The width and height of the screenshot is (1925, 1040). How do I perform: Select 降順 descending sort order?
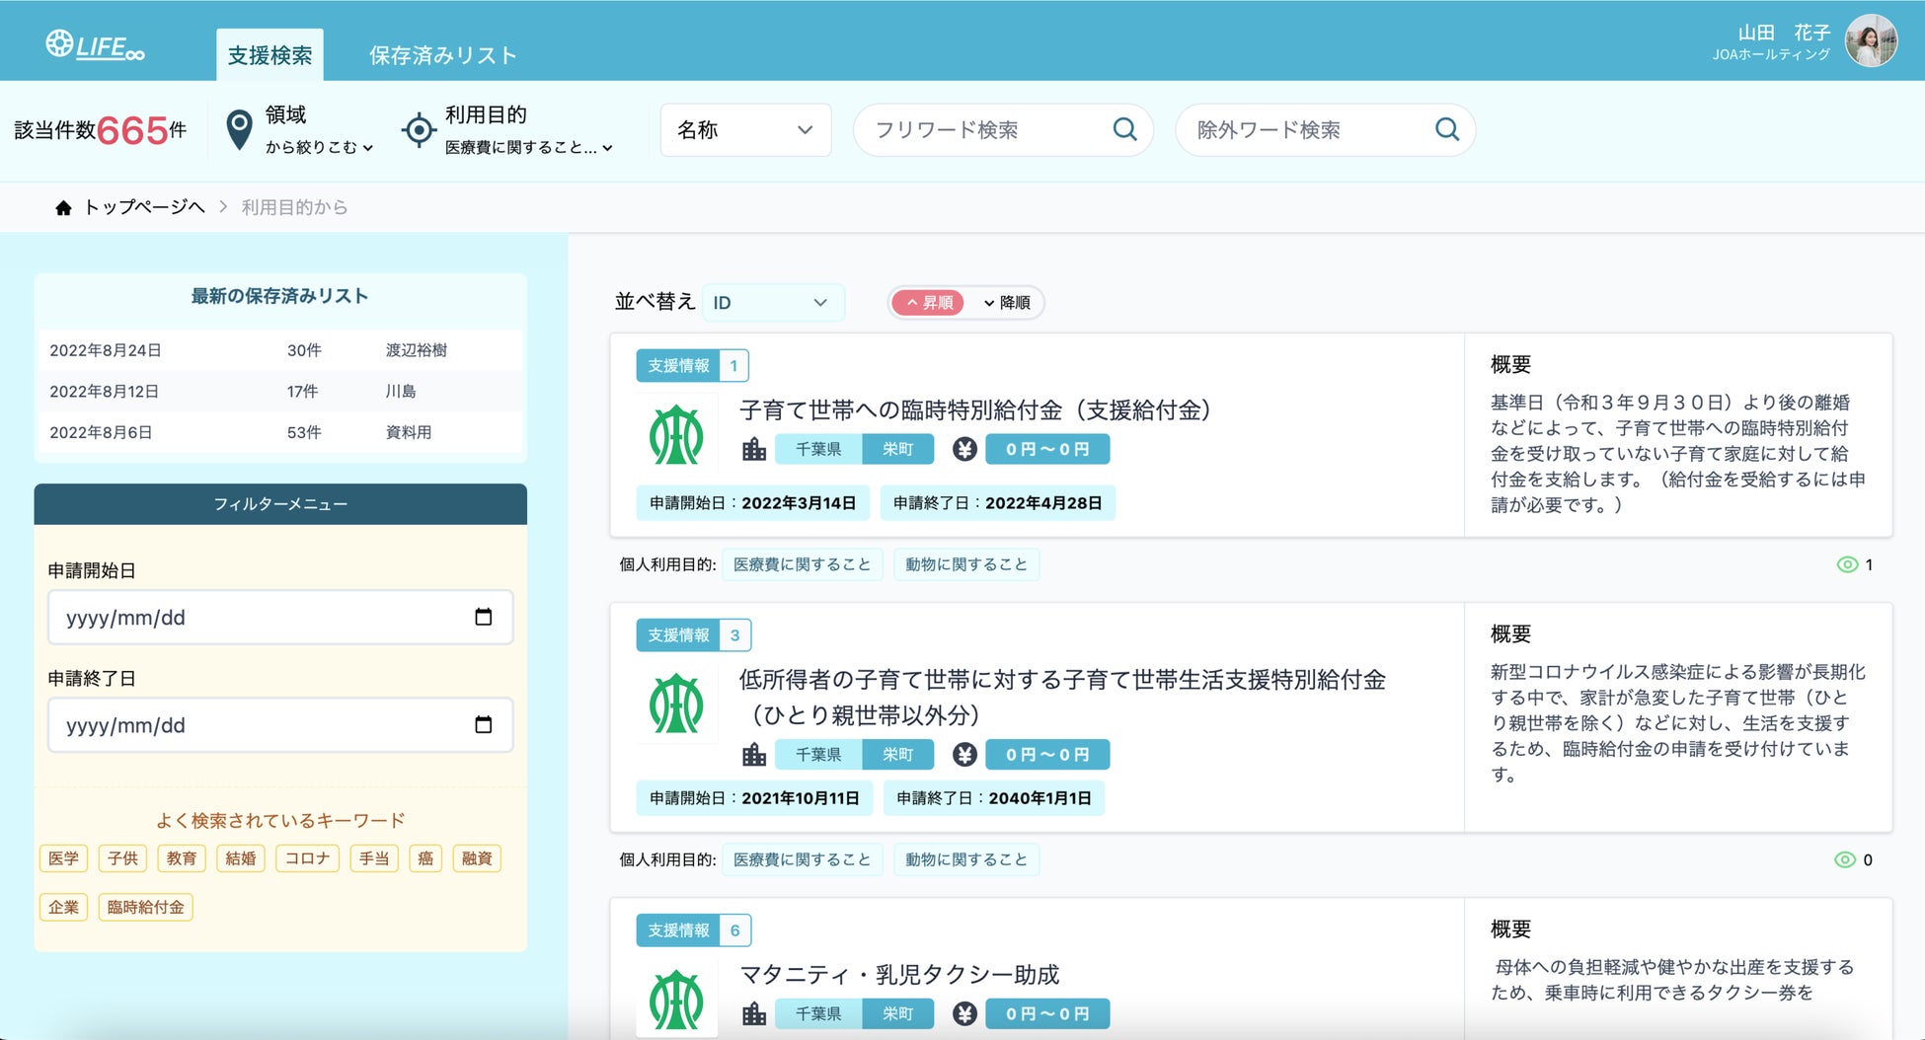point(1007,303)
